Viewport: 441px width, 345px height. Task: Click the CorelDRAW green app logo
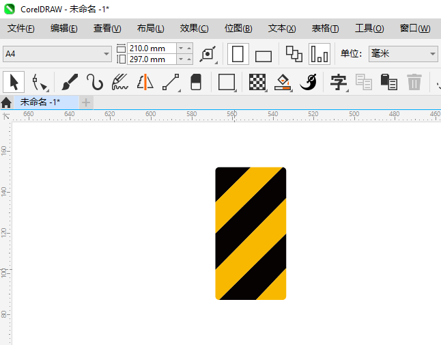pos(10,9)
